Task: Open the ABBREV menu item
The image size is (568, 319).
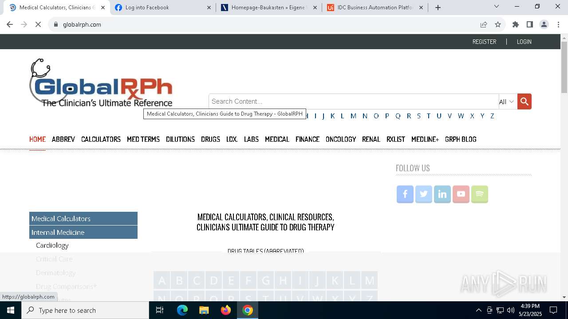Action: (x=63, y=139)
